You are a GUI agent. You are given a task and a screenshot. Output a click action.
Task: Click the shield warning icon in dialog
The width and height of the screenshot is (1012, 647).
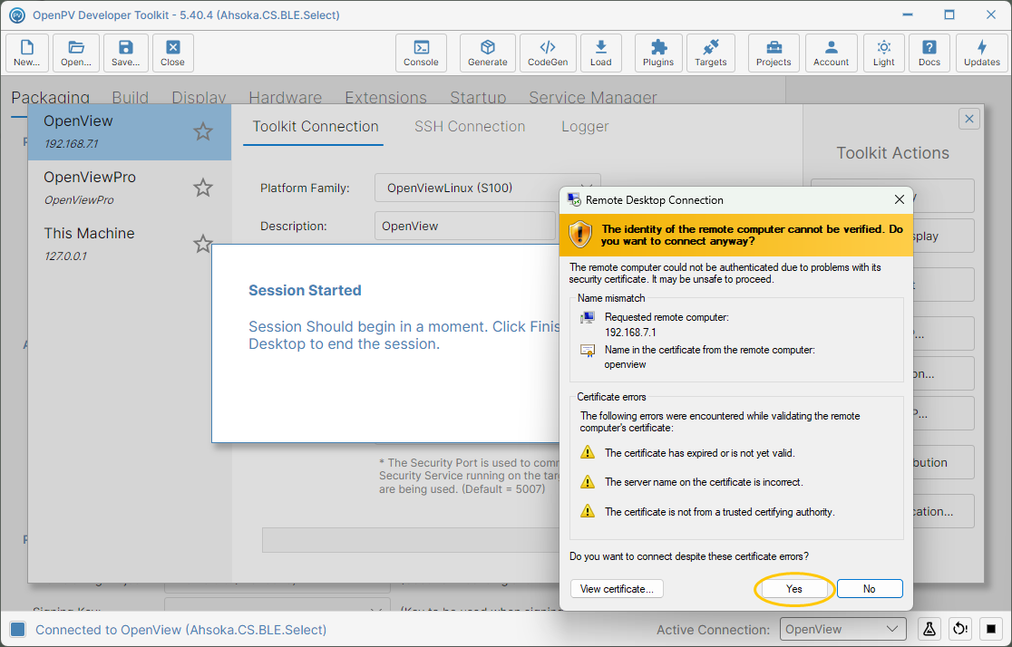[x=579, y=234]
